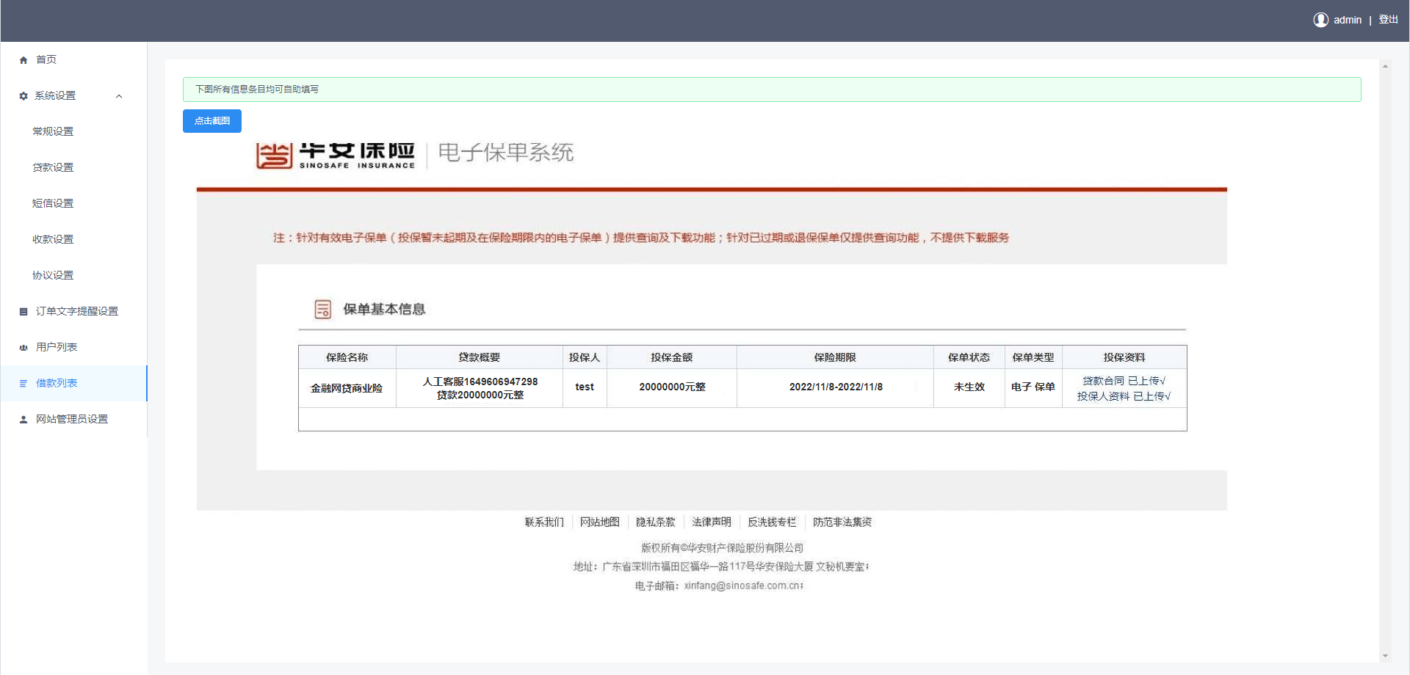
Task: Open the 短信设置 menu entry
Action: pos(51,202)
